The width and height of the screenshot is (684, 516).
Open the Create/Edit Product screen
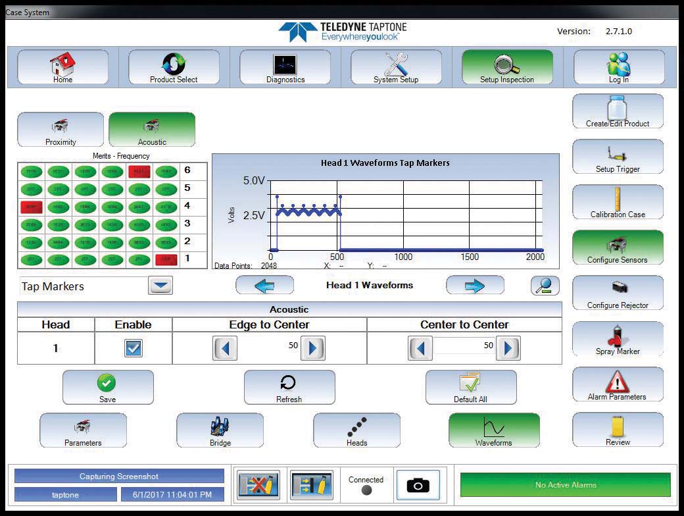[618, 111]
